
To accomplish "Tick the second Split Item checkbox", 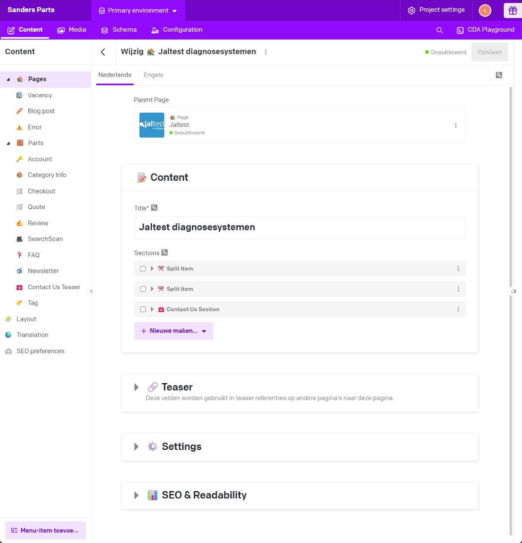I will click(x=143, y=289).
